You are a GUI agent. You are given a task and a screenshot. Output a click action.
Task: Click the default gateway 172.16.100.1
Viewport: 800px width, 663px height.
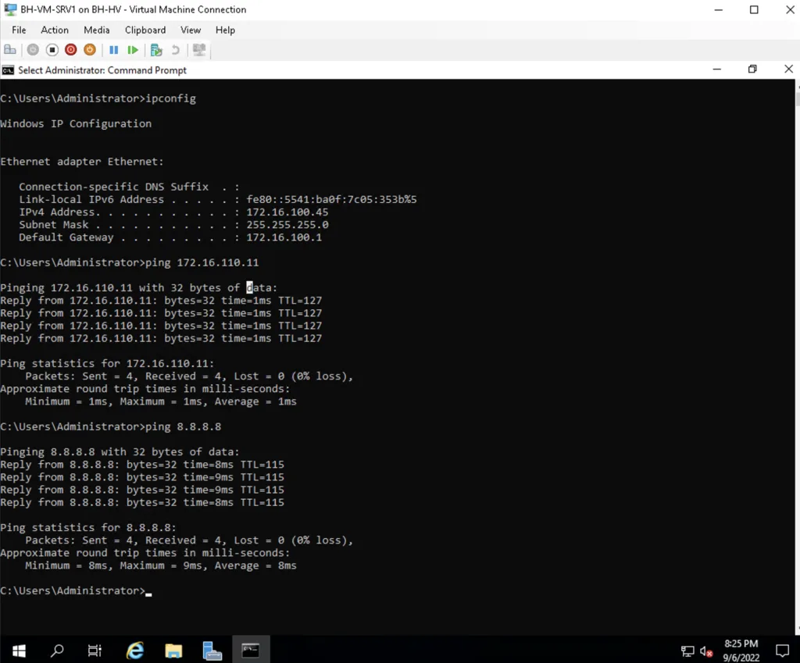(284, 237)
